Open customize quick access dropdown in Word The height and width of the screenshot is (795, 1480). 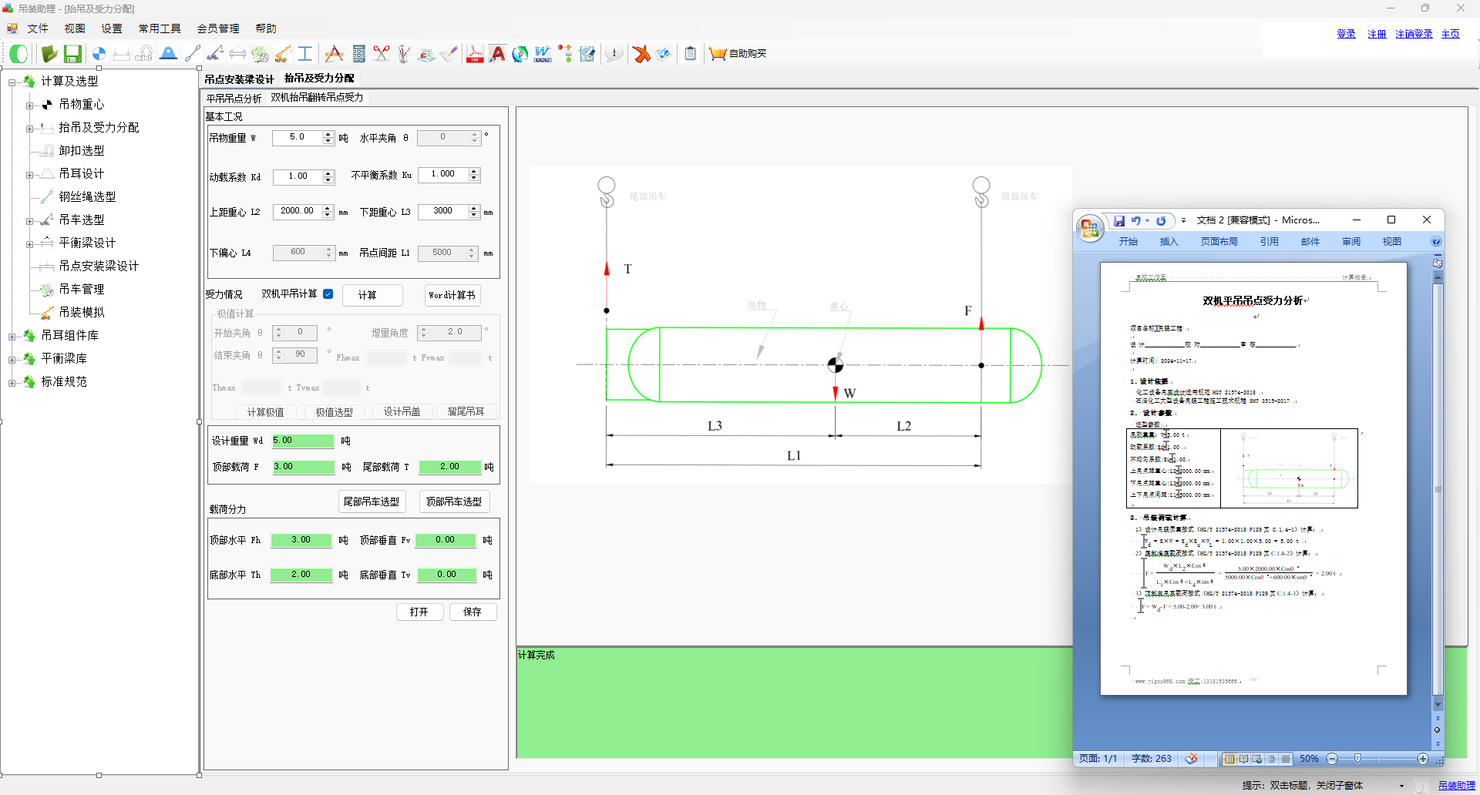[1183, 220]
